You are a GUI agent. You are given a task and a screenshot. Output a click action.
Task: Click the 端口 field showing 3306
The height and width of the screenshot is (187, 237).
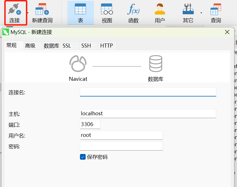point(90,124)
